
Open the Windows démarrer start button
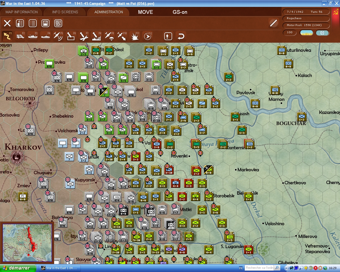(18, 268)
